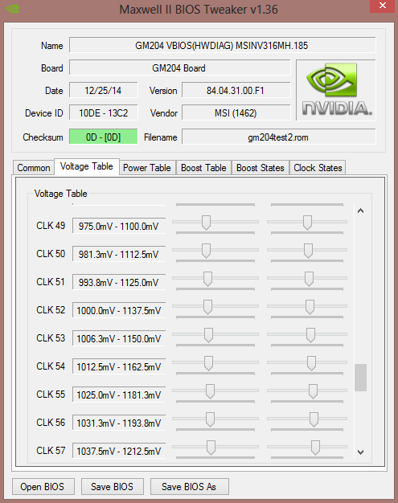Viewport: 398px width, 503px height.
Task: Click the CLK 53 row label
Action: pos(51,338)
